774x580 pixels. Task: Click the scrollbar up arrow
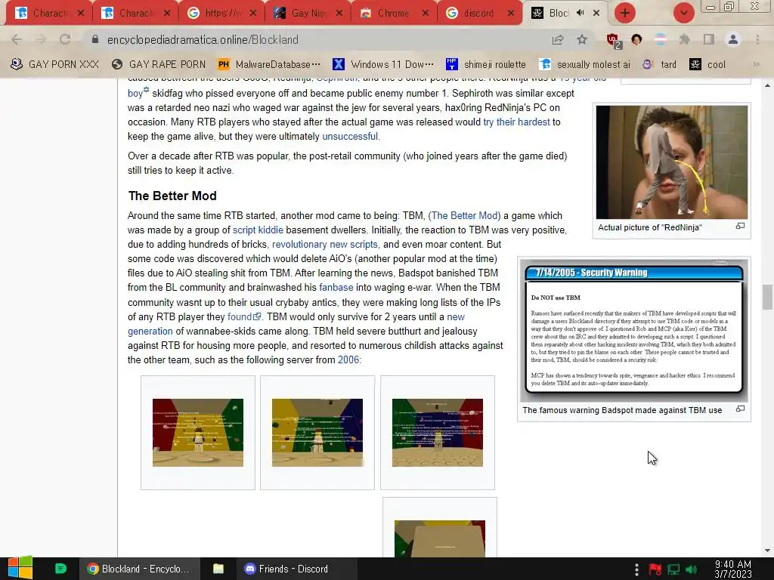pyautogui.click(x=766, y=85)
